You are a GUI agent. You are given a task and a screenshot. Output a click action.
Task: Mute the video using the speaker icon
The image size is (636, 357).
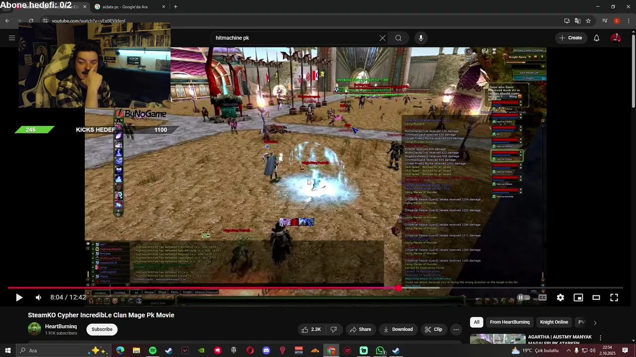38,297
